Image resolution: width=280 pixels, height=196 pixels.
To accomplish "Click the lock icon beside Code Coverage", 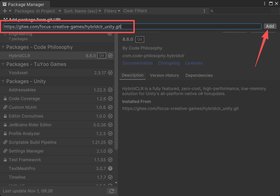I will 5,99.
